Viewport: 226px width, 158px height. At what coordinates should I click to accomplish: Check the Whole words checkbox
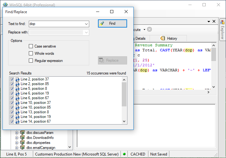click(31, 54)
